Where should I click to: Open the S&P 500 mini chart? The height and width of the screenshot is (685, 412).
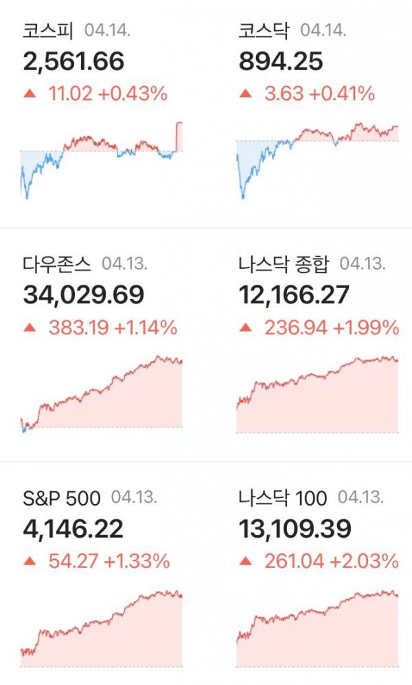pos(102,628)
